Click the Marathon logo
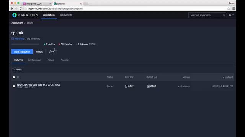Screen dimensions: 245x137 pos(25,15)
